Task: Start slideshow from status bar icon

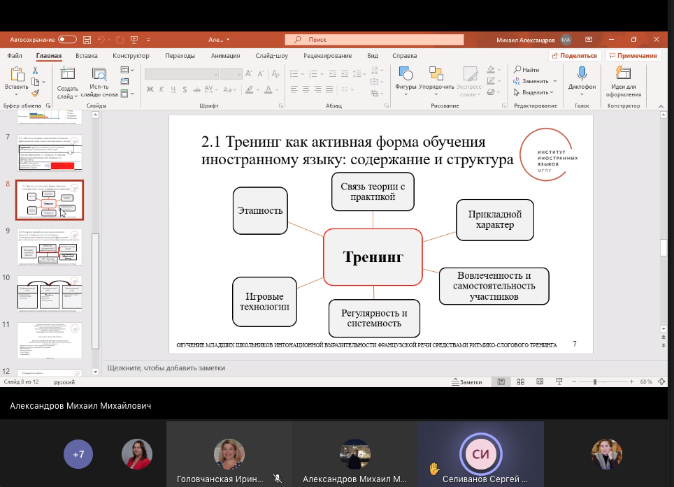Action: 559,381
